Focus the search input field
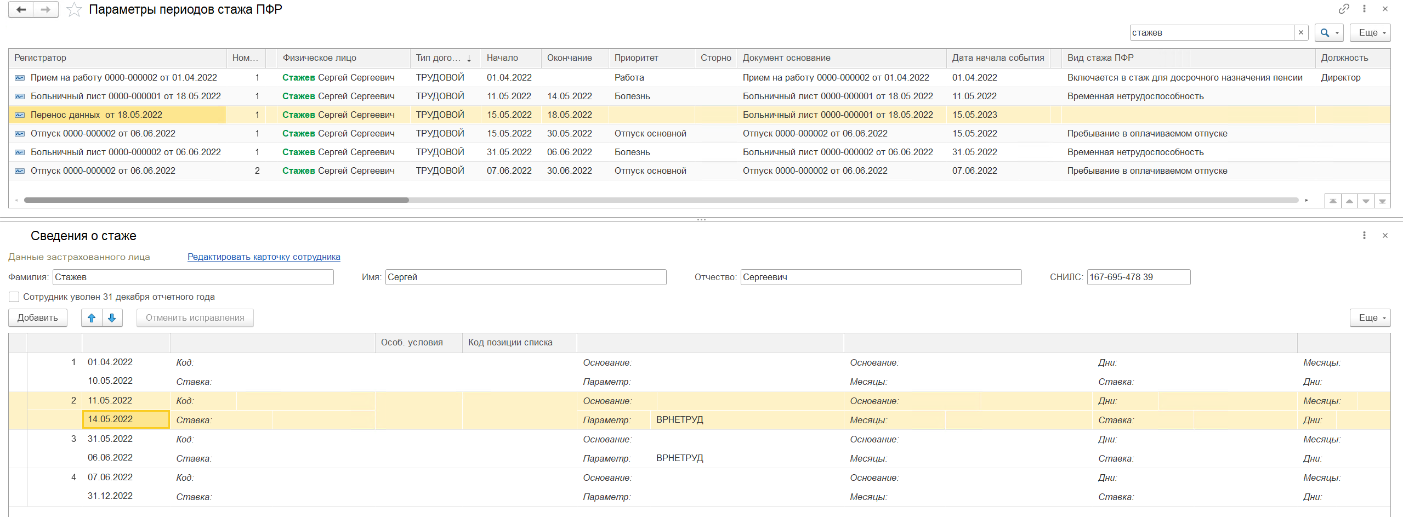The image size is (1403, 517). tap(1212, 32)
